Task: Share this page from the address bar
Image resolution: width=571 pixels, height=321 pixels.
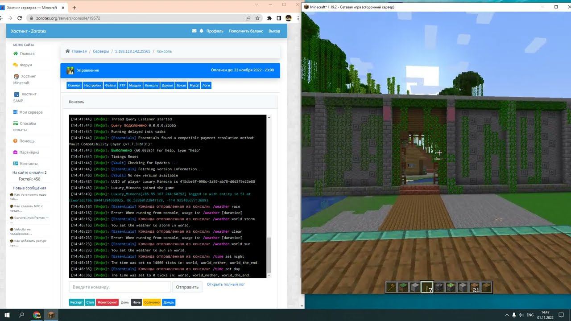Action: coord(248,18)
